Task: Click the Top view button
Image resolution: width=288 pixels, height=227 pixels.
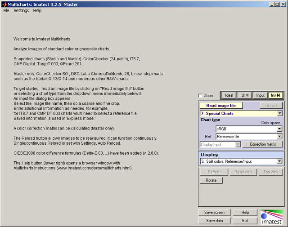Action: (271, 172)
